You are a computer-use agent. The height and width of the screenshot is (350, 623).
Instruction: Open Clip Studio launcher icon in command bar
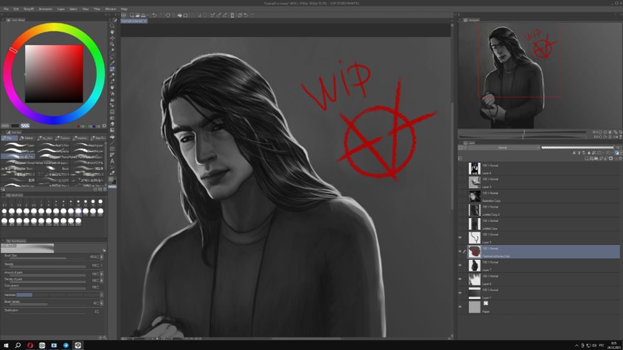(124, 15)
